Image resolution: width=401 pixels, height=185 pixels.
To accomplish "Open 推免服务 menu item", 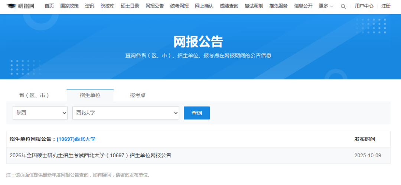I will click(278, 6).
